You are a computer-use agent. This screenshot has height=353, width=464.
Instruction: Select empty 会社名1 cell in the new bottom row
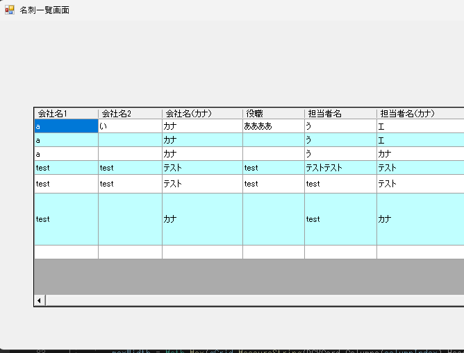coord(66,252)
